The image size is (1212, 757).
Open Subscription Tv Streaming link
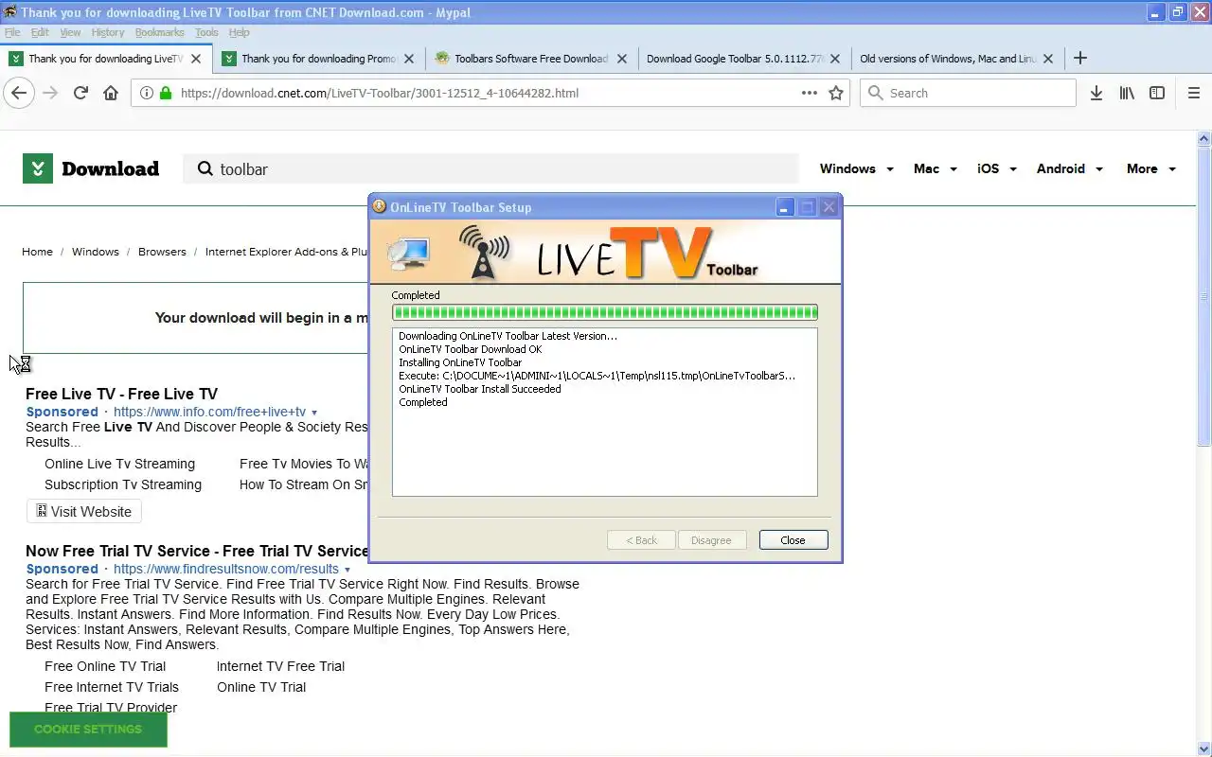[123, 484]
